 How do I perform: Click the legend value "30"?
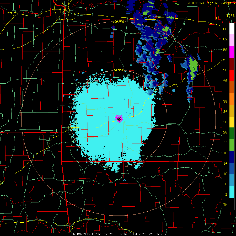tap(225, 122)
